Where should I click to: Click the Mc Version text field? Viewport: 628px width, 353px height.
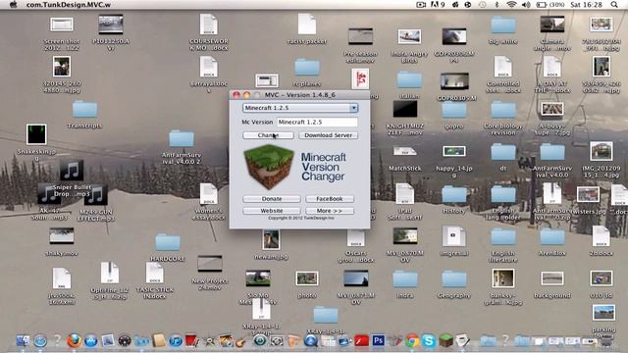(x=317, y=122)
